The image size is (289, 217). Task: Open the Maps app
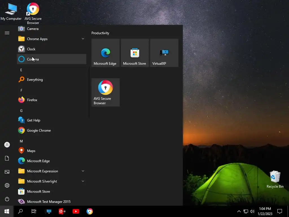pyautogui.click(x=52, y=151)
